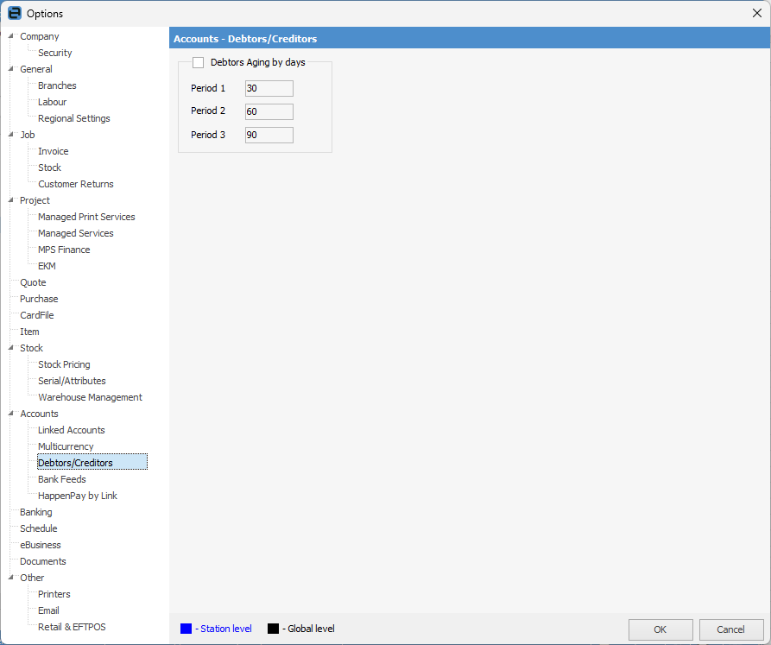Collapse the General tree node

[11, 69]
